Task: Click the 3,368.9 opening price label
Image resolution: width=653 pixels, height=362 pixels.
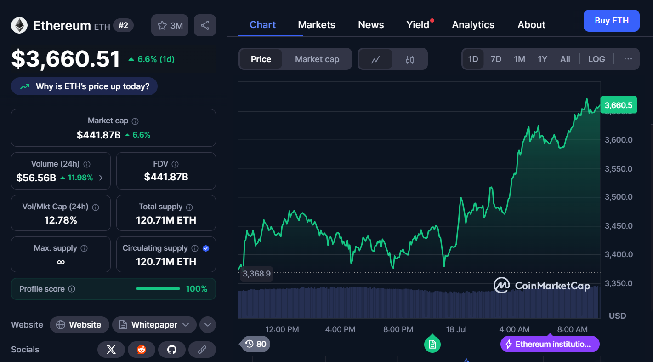Action: coord(256,274)
